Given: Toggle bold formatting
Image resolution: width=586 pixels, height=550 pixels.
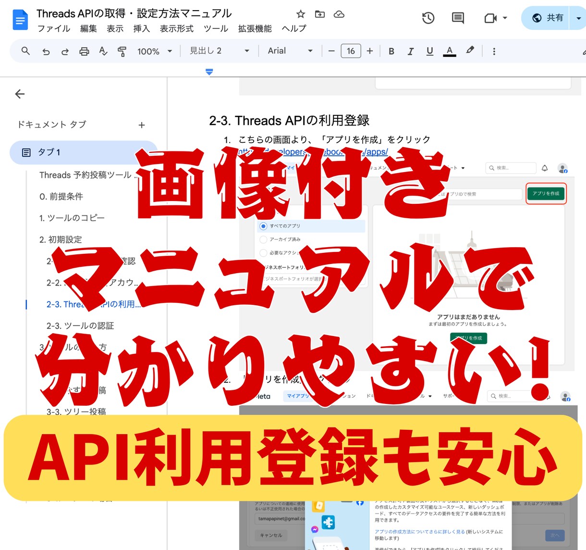Looking at the screenshot, I should [391, 51].
